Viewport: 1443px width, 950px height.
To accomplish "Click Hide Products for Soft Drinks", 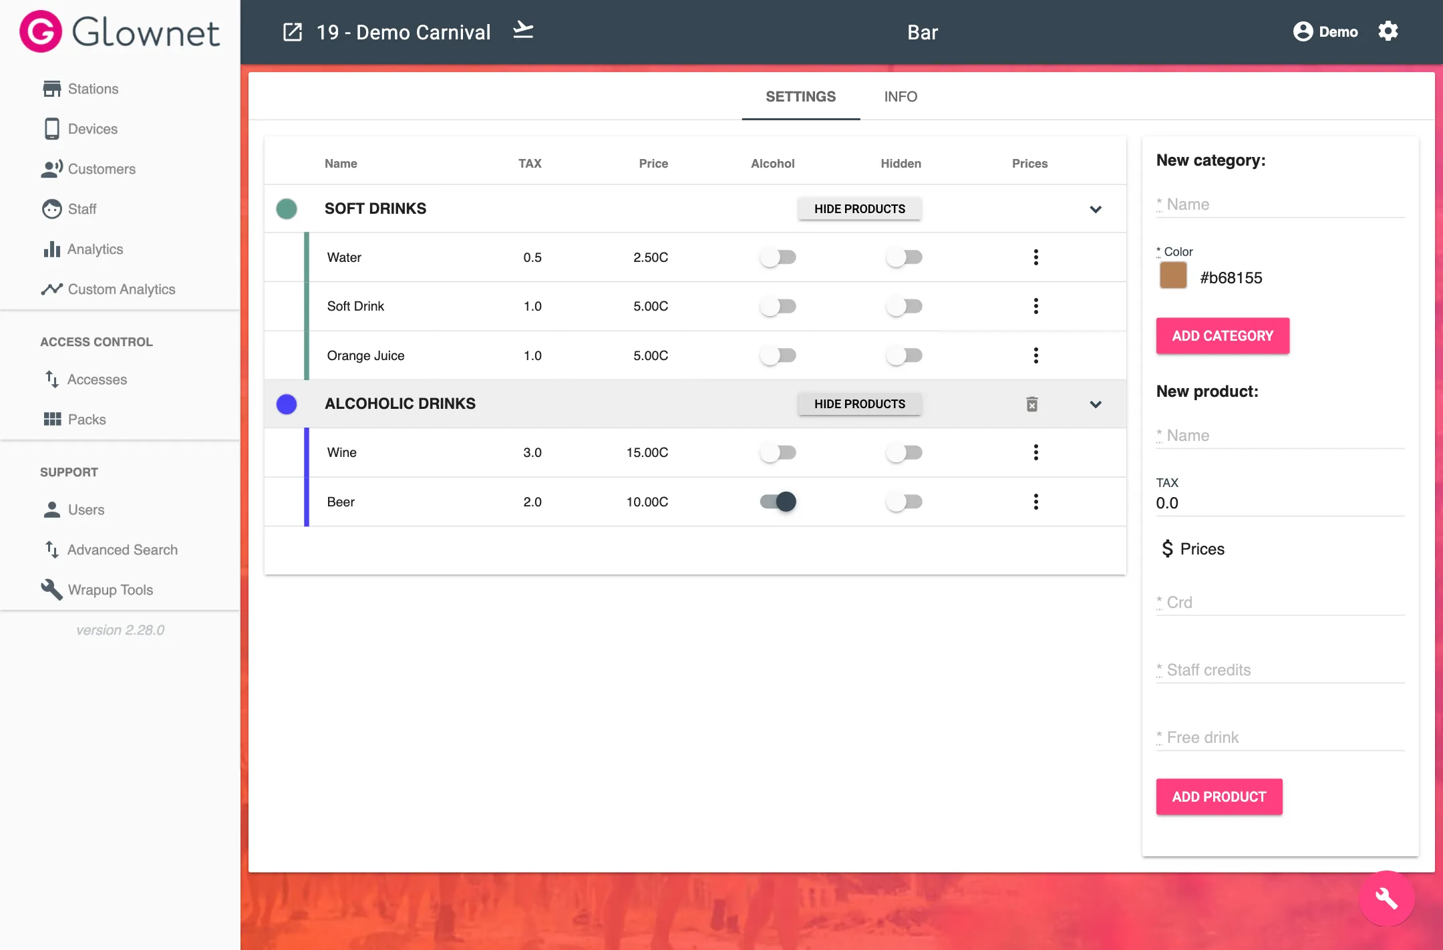I will [x=860, y=209].
